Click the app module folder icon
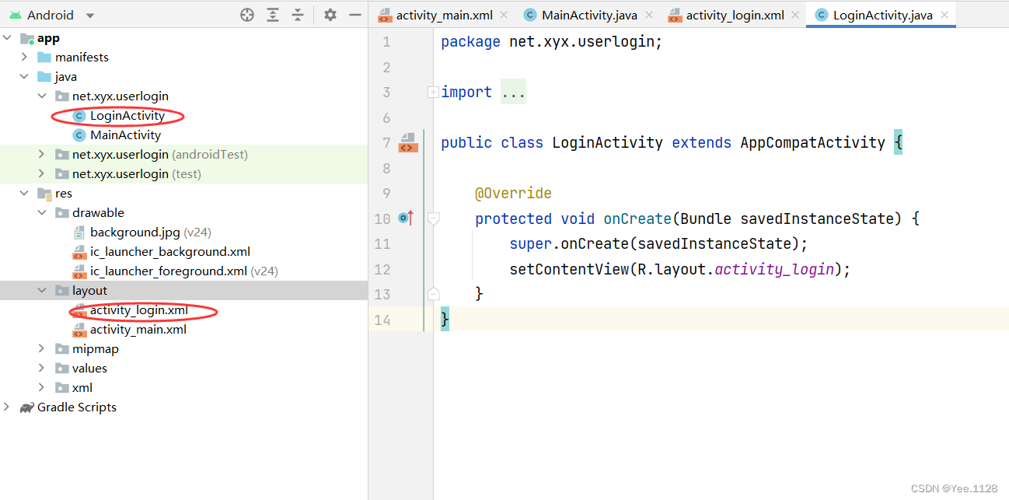The width and height of the screenshot is (1009, 500). [26, 37]
